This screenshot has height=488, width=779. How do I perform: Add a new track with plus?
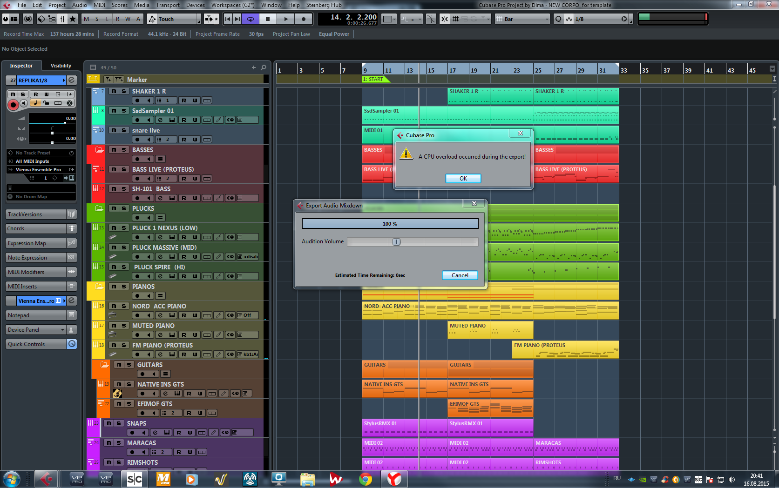tap(254, 67)
